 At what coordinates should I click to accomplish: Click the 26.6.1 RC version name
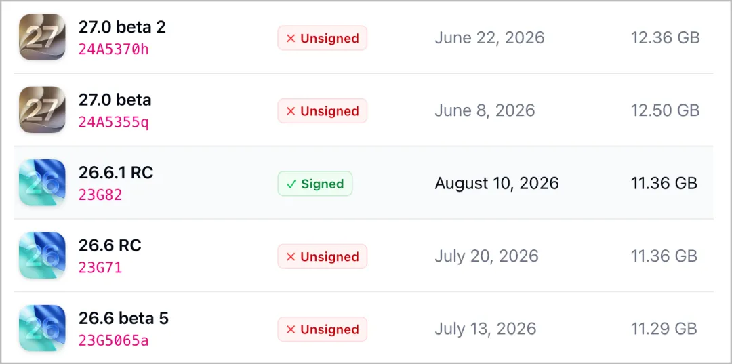116,173
